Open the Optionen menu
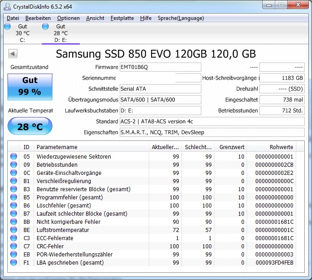The image size is (312, 280). [x=68, y=18]
